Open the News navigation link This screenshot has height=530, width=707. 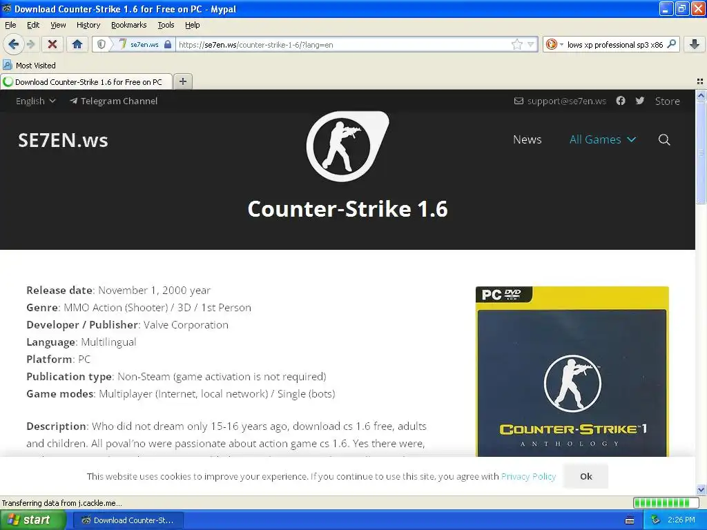(527, 139)
